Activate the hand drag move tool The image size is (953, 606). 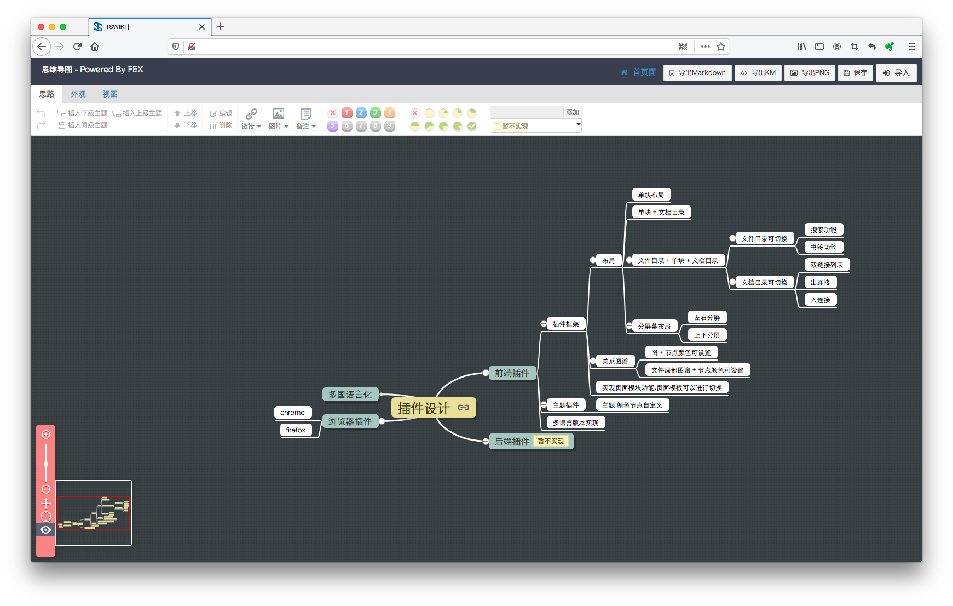[x=46, y=504]
